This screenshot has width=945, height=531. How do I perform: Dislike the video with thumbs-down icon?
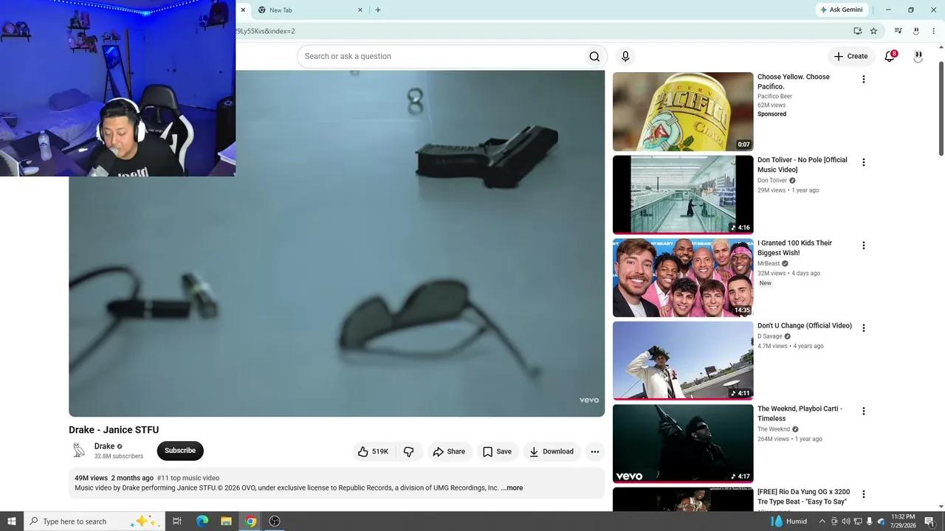coord(409,451)
